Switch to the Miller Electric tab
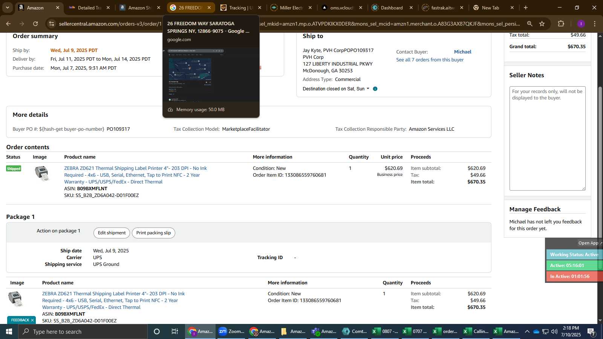 [x=291, y=8]
